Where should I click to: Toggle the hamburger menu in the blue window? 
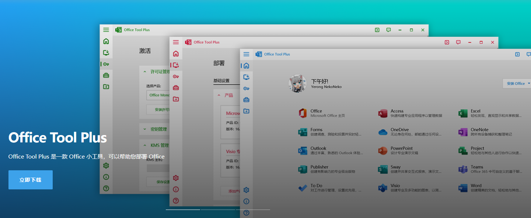point(247,54)
